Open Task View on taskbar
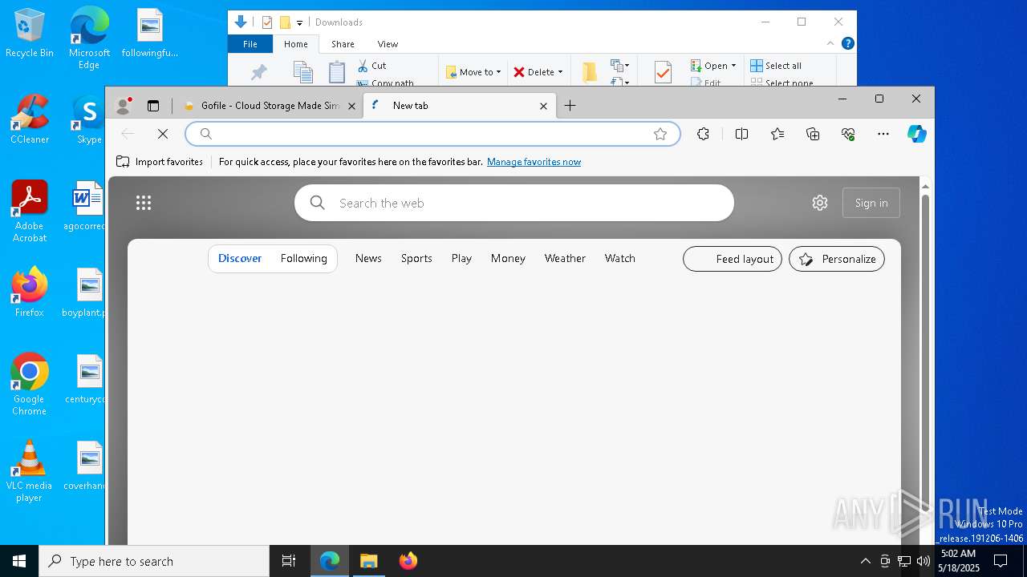Screen dimensions: 1027x577 289,561
